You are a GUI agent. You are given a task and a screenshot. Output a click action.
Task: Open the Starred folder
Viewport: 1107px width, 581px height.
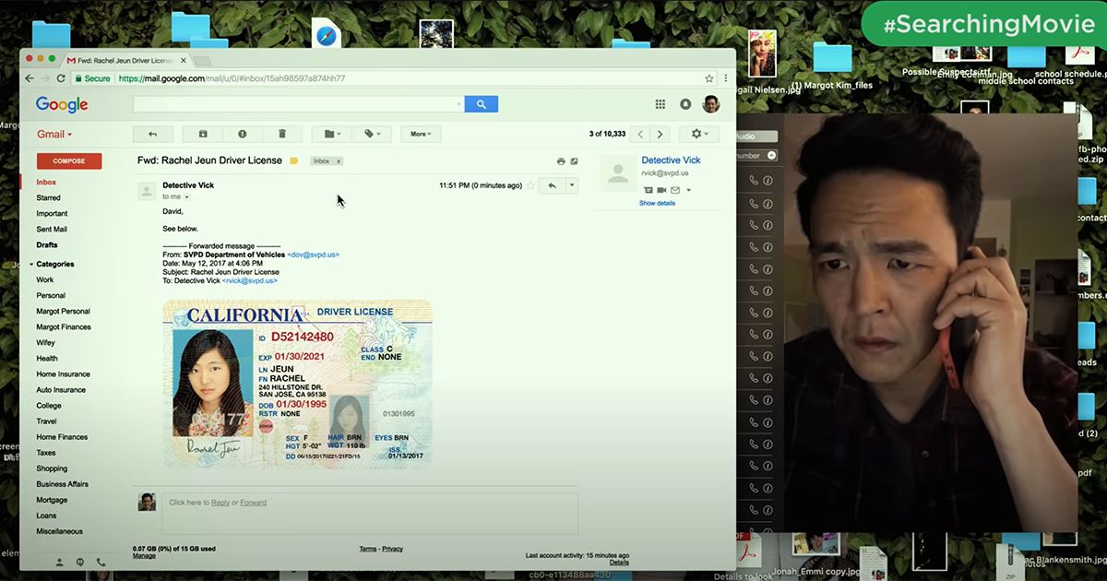tap(48, 197)
